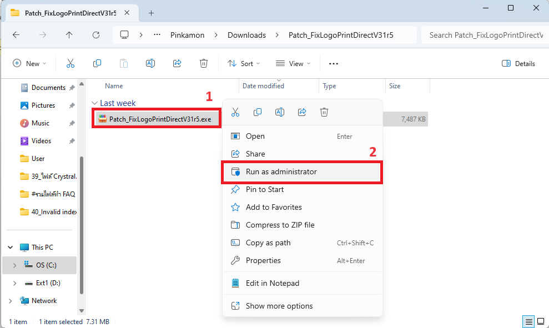Select Run as administrator
The width and height of the screenshot is (549, 328).
click(x=281, y=172)
